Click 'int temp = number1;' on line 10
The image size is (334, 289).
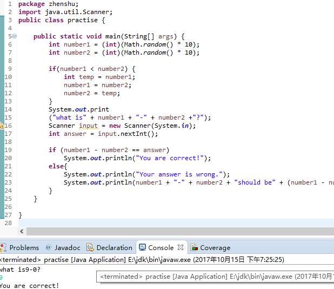click(99, 77)
